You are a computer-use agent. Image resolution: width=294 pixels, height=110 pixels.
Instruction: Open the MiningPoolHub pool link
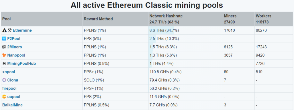[x=21, y=63]
